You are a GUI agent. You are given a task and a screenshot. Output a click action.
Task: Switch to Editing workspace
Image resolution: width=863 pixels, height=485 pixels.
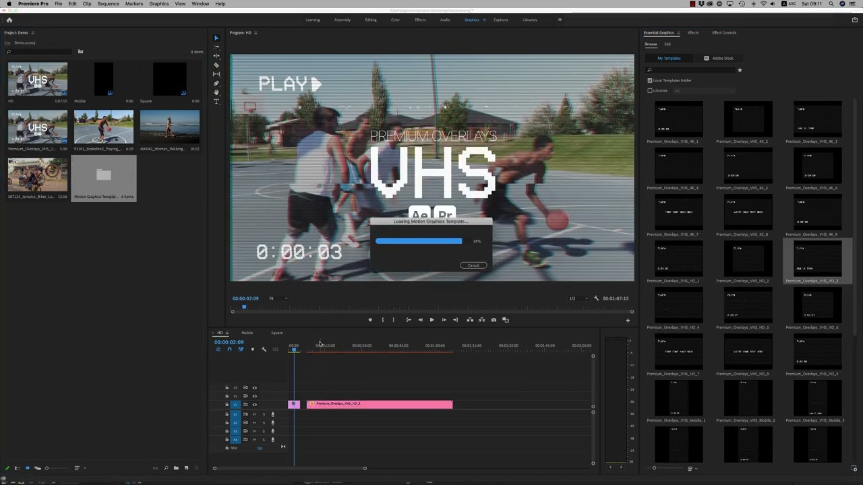click(371, 20)
